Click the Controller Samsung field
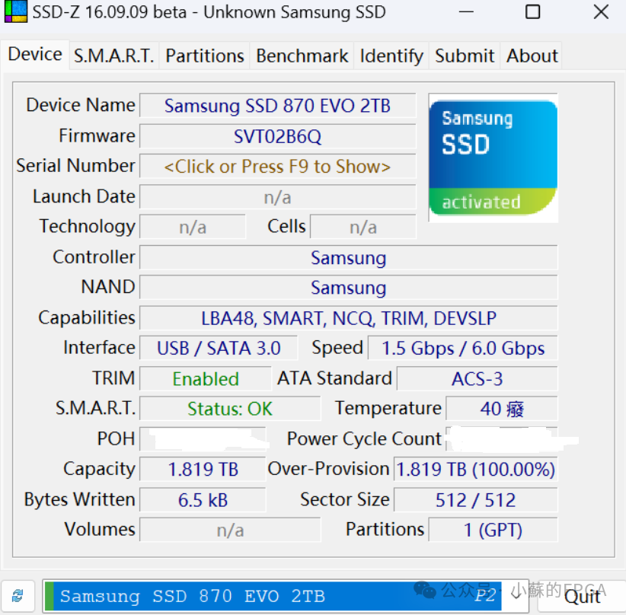 [349, 258]
